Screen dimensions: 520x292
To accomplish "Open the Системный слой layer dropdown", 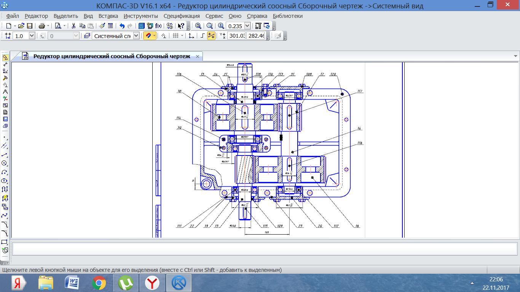I will coord(137,36).
